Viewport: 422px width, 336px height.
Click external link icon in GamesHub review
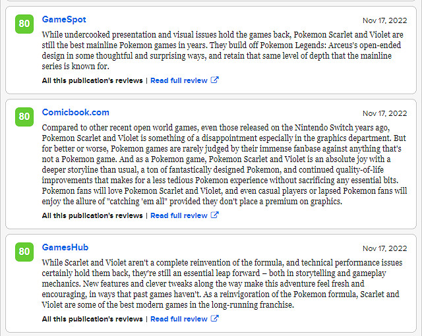[x=215, y=319]
